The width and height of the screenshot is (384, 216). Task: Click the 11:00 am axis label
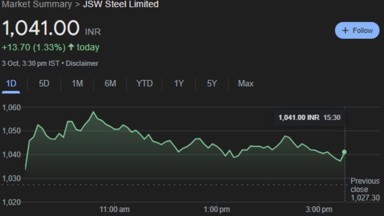[115, 209]
